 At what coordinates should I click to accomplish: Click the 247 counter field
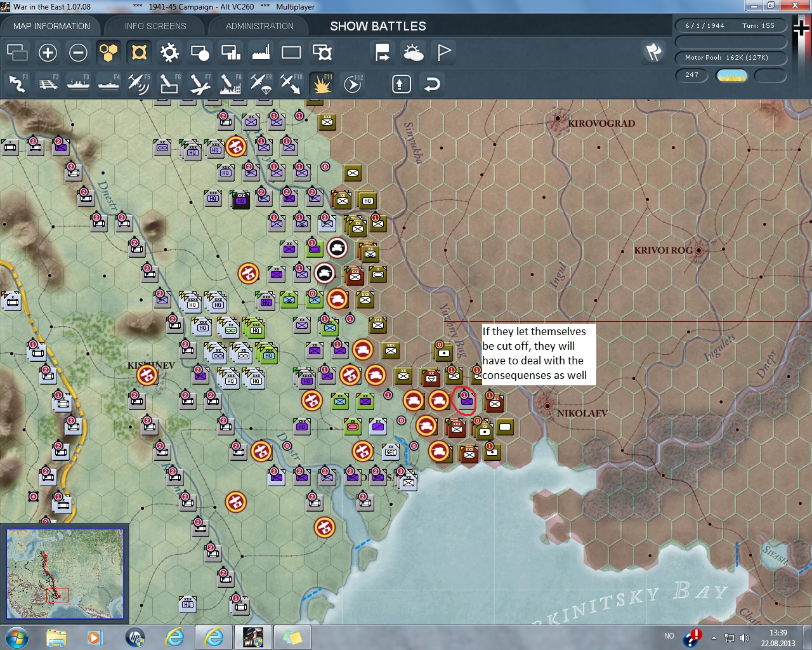click(x=692, y=75)
